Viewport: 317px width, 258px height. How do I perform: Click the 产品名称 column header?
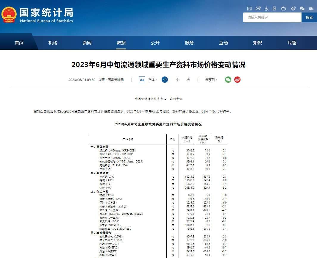(x=128, y=139)
